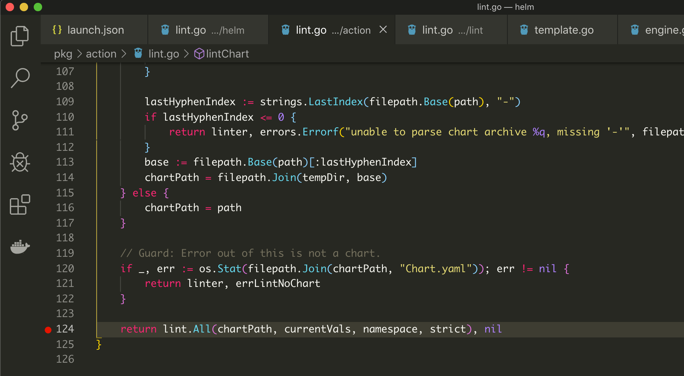Click the Guard comment on line 119

pyautogui.click(x=250, y=253)
